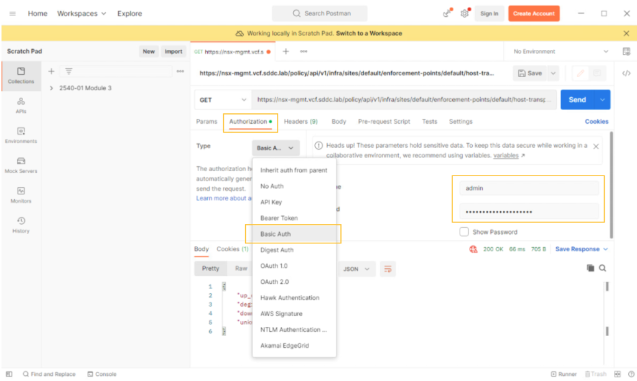Screen dimensions: 637x381
Task: Search the response body icon
Action: (x=602, y=268)
